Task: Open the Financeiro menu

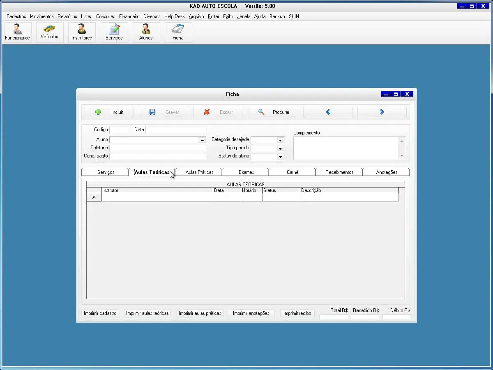Action: pos(129,16)
